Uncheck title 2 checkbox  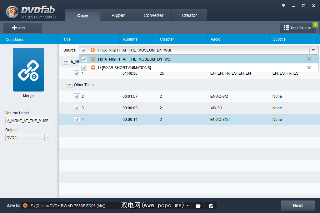click(77, 97)
